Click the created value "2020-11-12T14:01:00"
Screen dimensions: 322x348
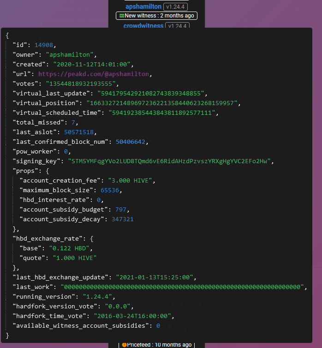[92, 65]
